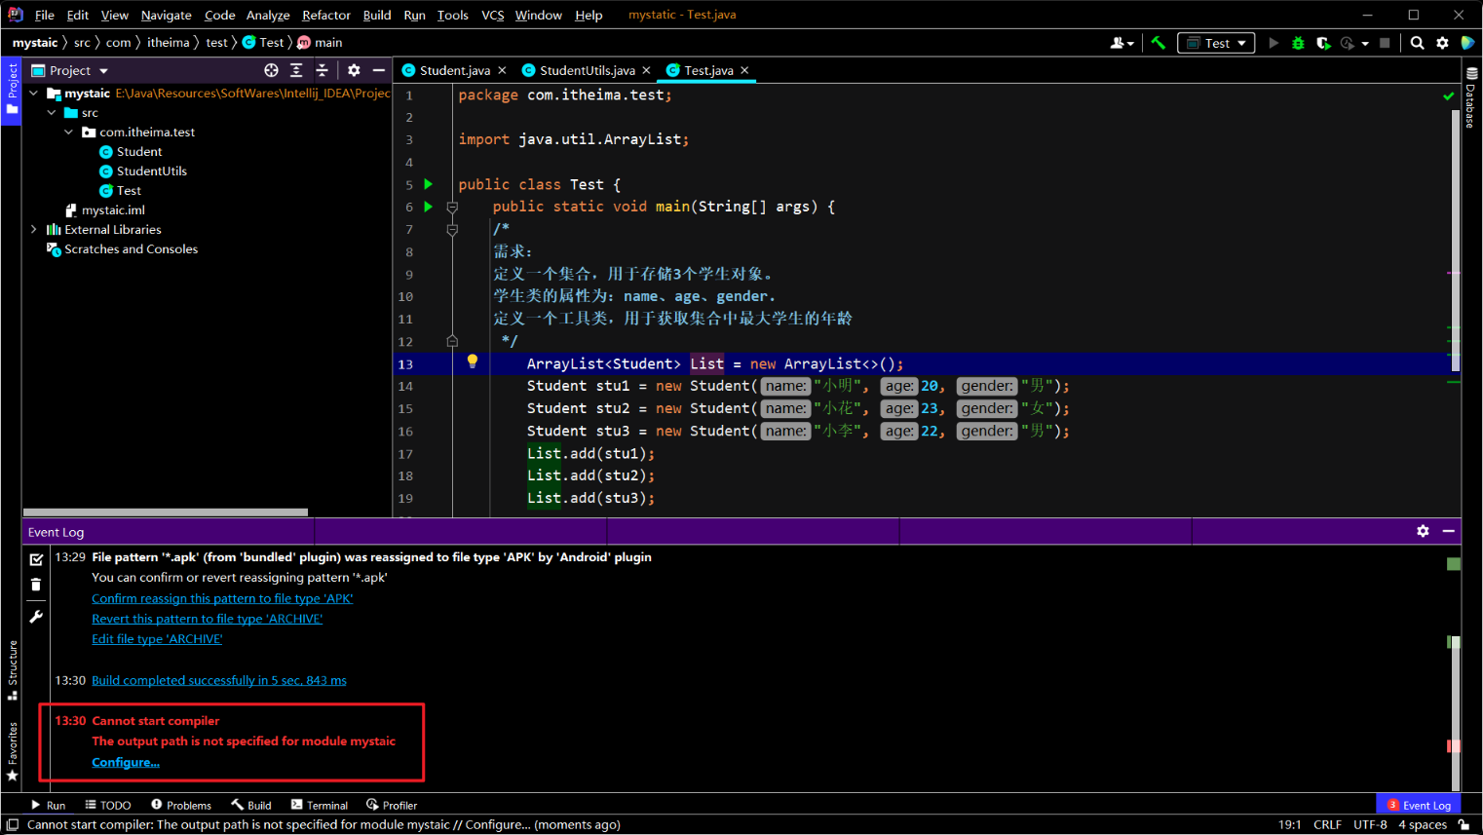The image size is (1483, 835).
Task: Open the TODO tool window
Action: tap(107, 805)
